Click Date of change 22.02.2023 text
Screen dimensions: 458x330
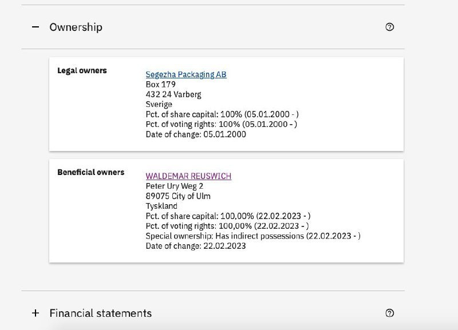click(196, 246)
